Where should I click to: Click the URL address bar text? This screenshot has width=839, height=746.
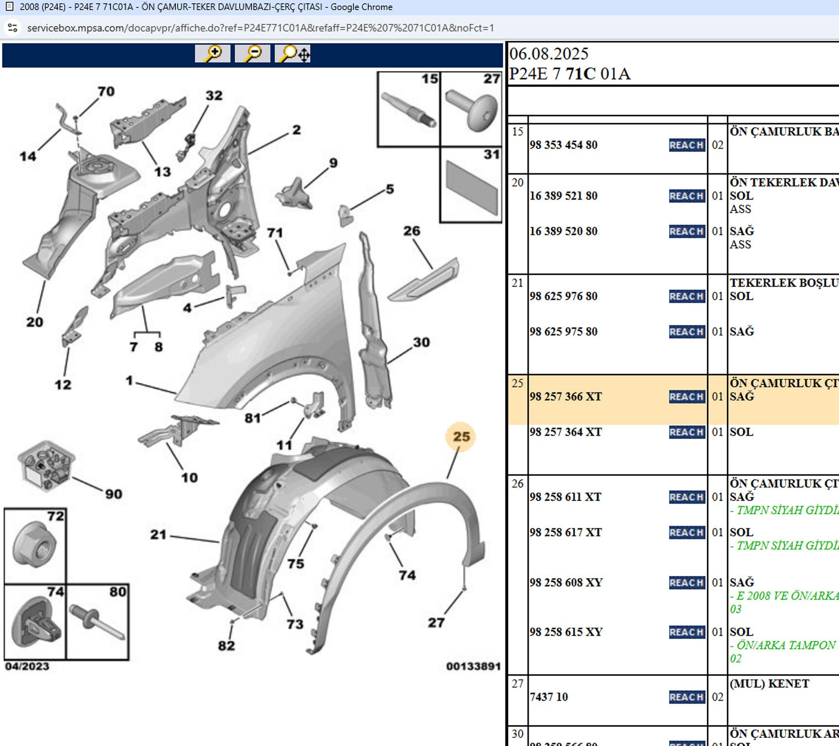261,28
